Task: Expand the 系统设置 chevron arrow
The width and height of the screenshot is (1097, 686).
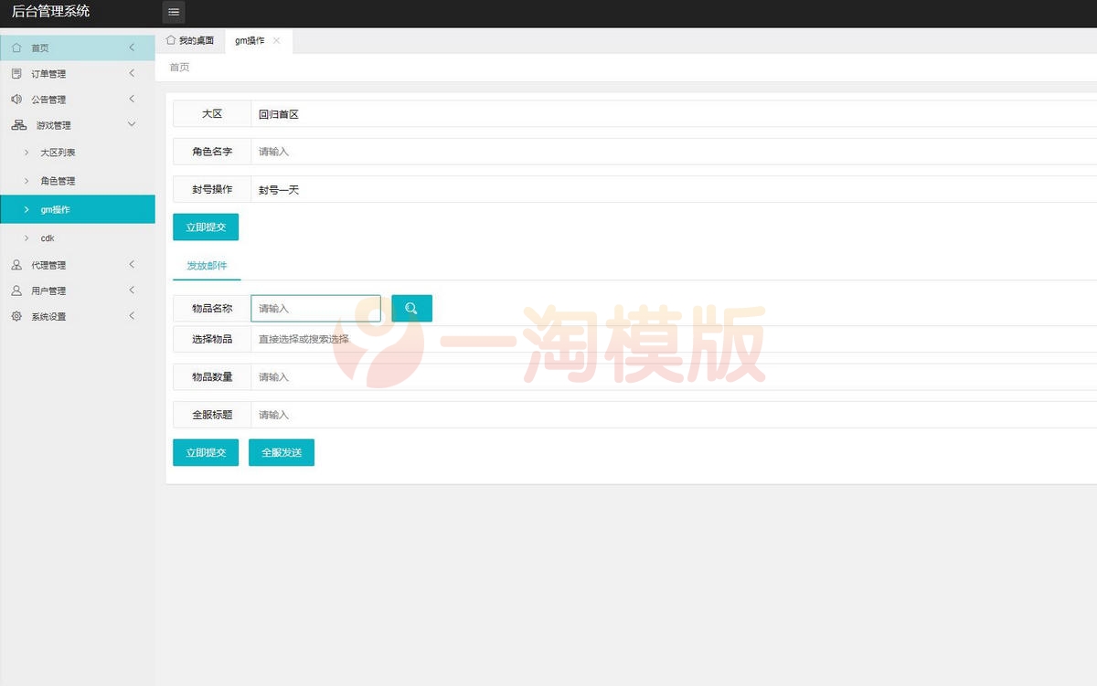Action: [x=132, y=316]
